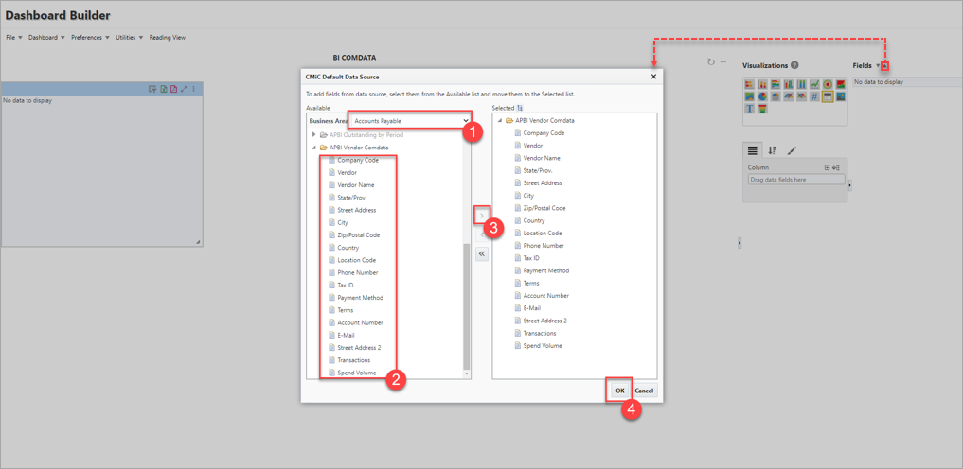Click the panel collapse arrow left of Visualizations

[x=740, y=243]
